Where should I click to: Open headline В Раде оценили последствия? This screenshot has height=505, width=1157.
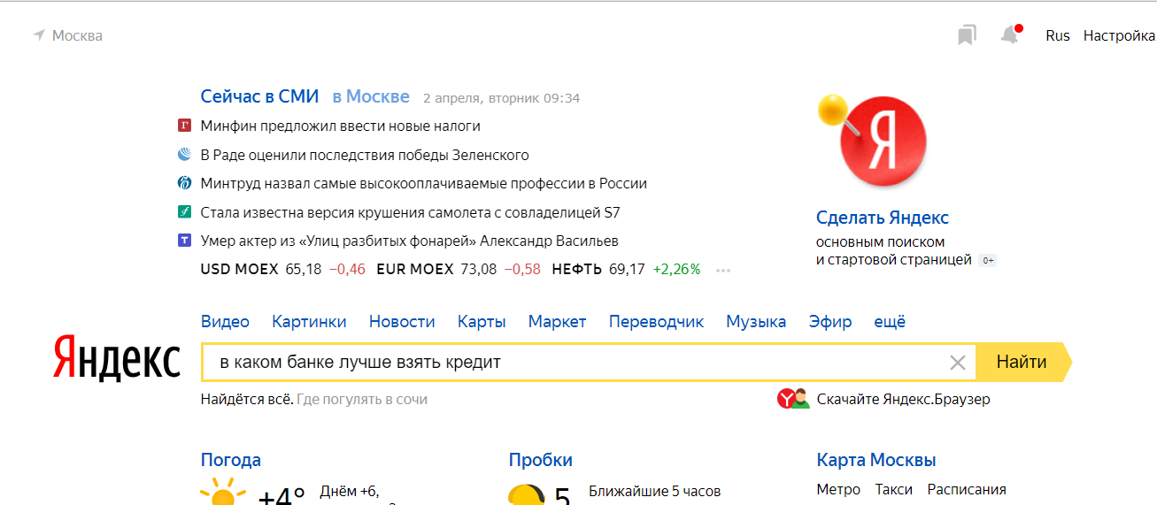tap(365, 155)
